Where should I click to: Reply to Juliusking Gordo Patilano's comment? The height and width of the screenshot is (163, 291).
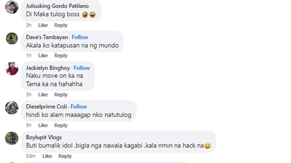coord(61,25)
